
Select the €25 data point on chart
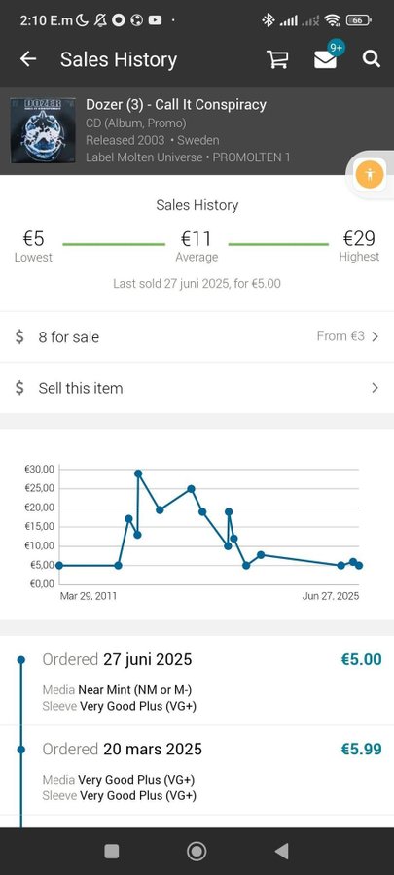[x=191, y=489]
